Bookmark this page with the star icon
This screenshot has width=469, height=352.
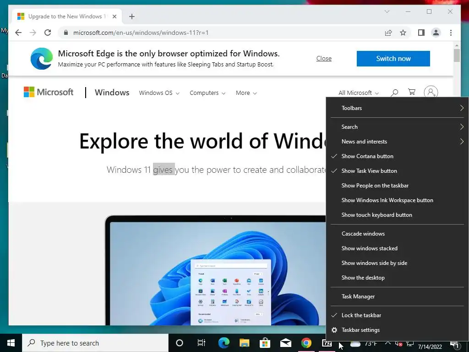tap(403, 33)
